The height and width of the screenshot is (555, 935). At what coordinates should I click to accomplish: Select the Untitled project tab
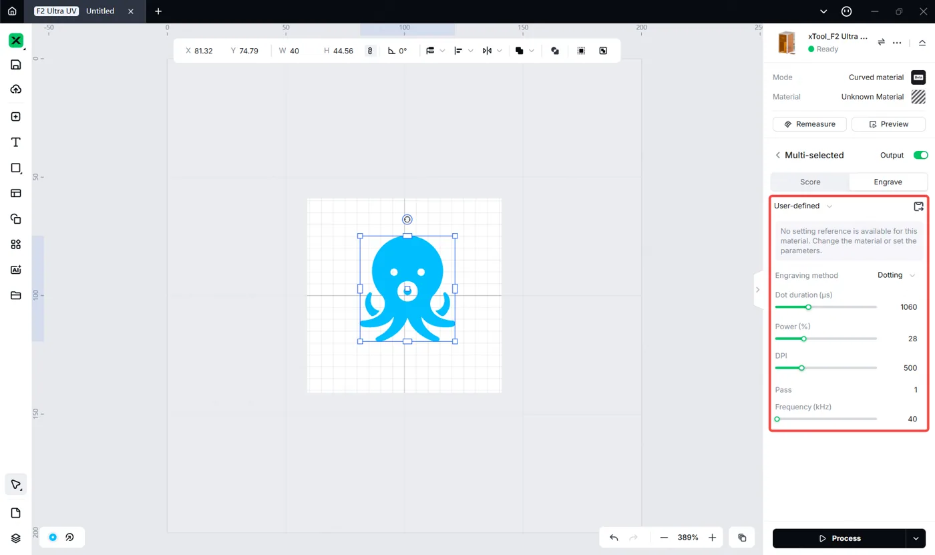click(x=83, y=11)
